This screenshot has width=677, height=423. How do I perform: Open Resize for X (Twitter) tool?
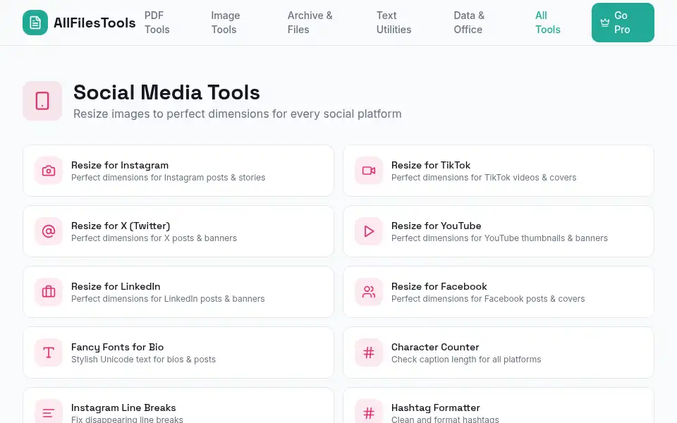point(178,231)
